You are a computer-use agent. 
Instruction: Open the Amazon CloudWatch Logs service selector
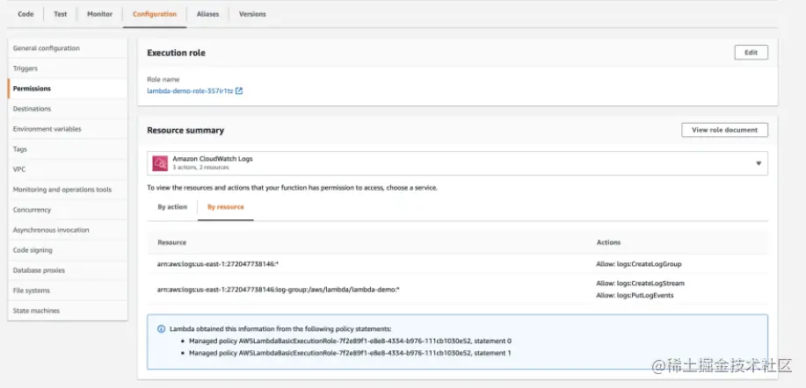tap(457, 163)
